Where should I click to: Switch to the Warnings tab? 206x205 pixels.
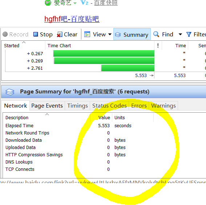[163, 106]
